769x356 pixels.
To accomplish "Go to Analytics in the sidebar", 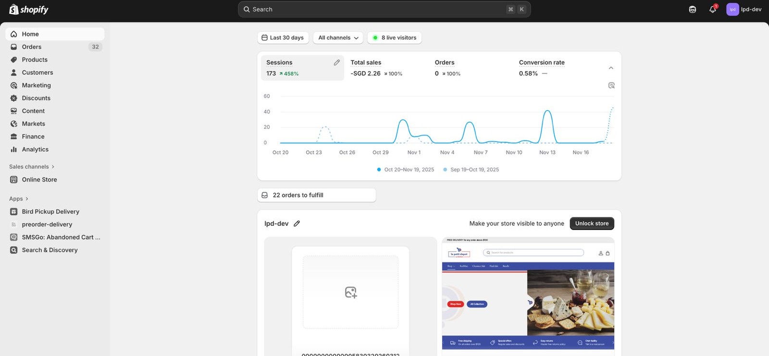I will pos(35,149).
